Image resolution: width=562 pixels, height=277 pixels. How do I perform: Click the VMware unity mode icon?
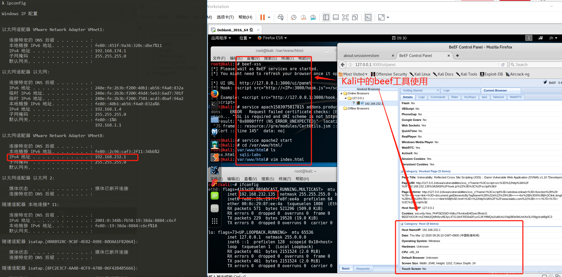click(355, 17)
